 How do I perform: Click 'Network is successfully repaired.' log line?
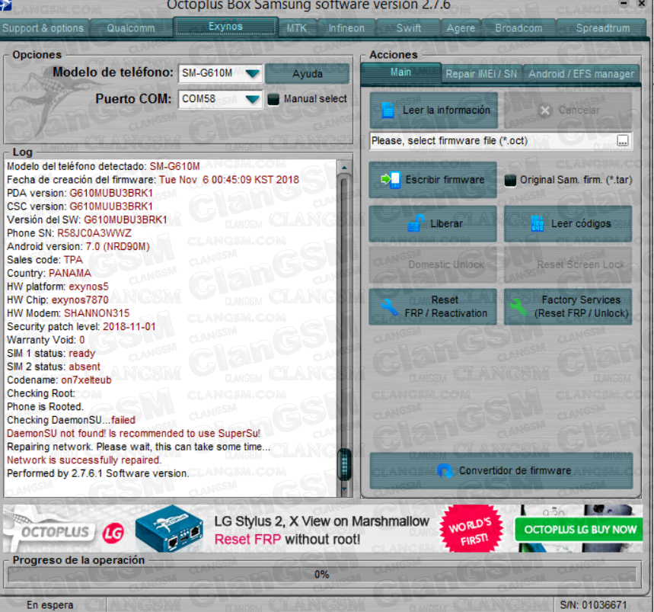(x=85, y=460)
